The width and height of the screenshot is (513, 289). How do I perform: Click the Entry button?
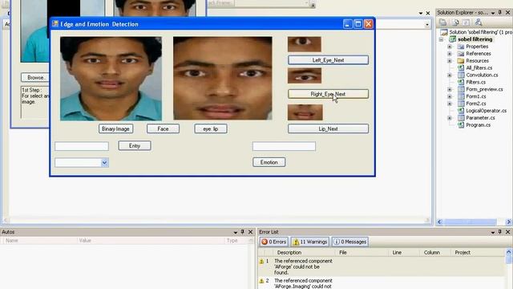point(135,146)
